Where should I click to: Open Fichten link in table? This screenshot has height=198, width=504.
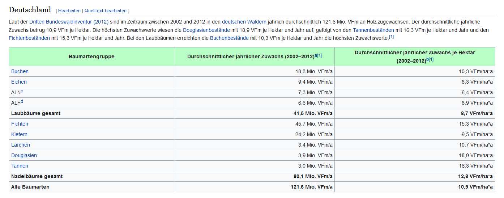coord(20,124)
